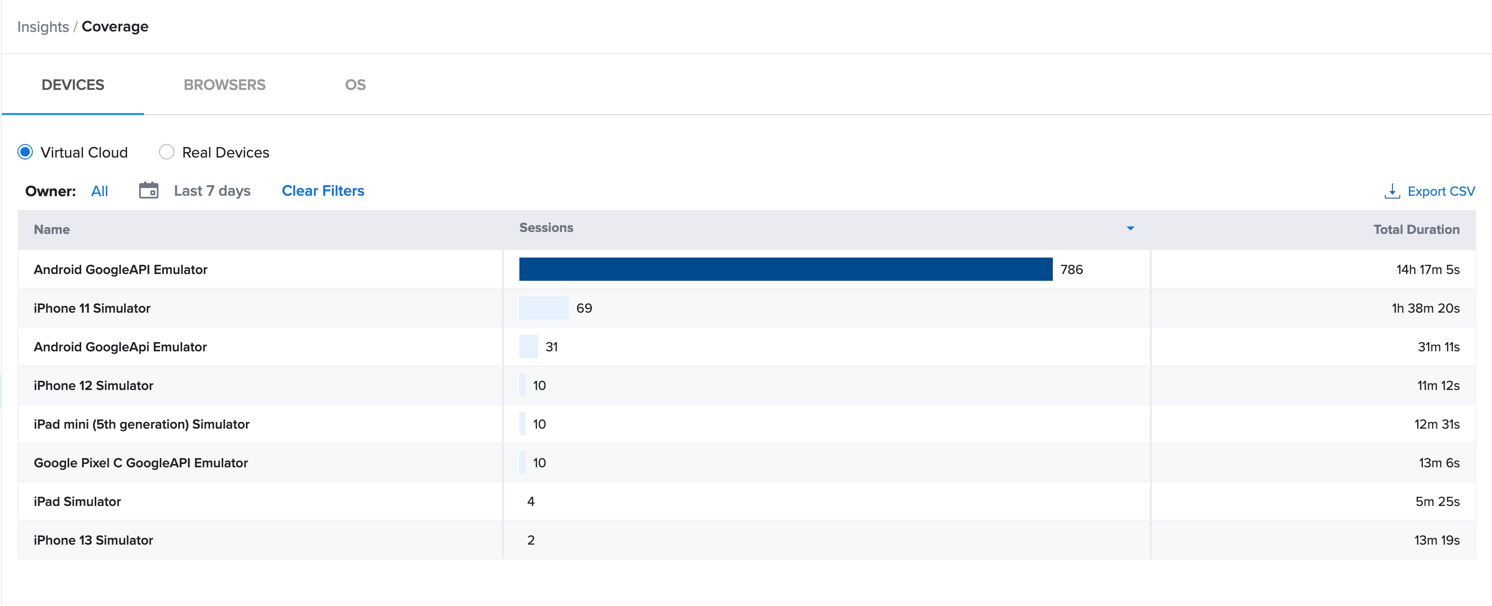Image resolution: width=1492 pixels, height=606 pixels.
Task: Click the Clear Filters link
Action: point(323,191)
